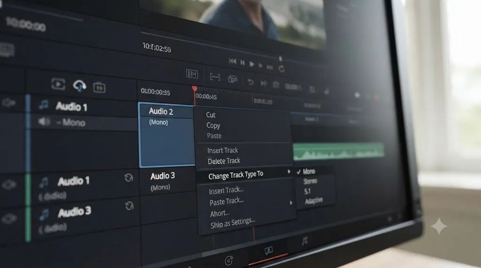Click the music note icon of the Audio 3 track
Image resolution: width=481 pixels, height=268 pixels.
pyautogui.click(x=45, y=214)
